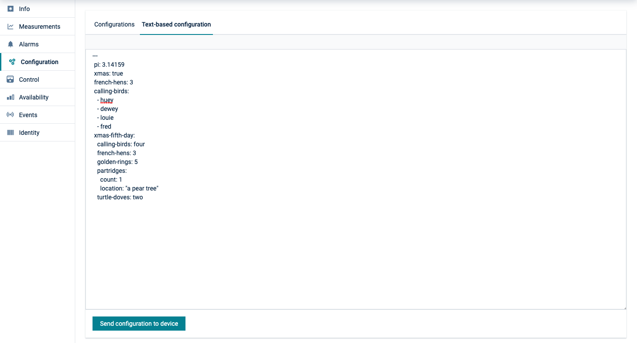
Task: Click the 'calling-birds: four' line
Action: (x=121, y=144)
